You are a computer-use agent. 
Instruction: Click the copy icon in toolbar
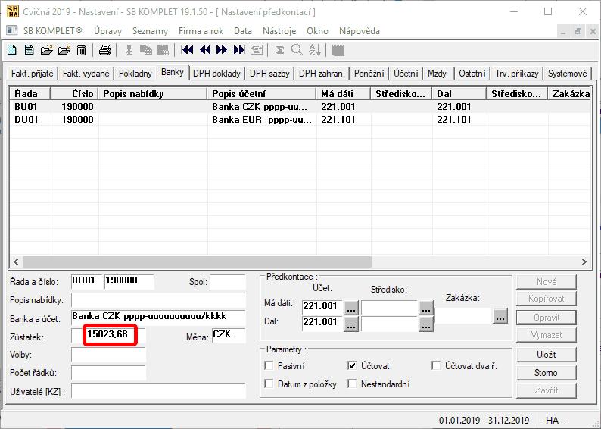click(145, 50)
